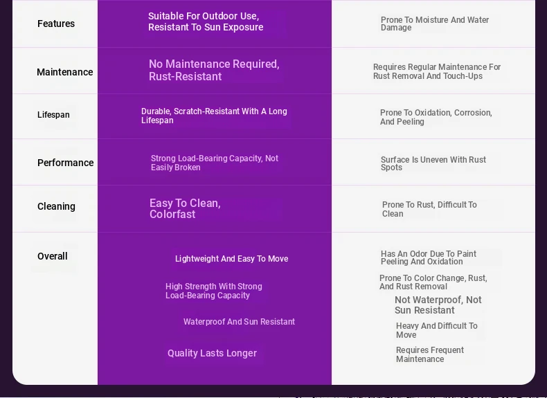Click 'Requires Regular Maintenance For Rust Removal' cell
This screenshot has height=398, width=547.
point(437,71)
